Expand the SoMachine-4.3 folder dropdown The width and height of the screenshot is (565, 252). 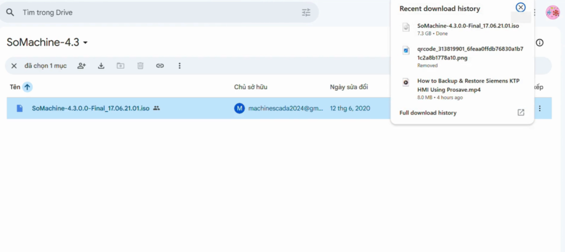tap(86, 43)
